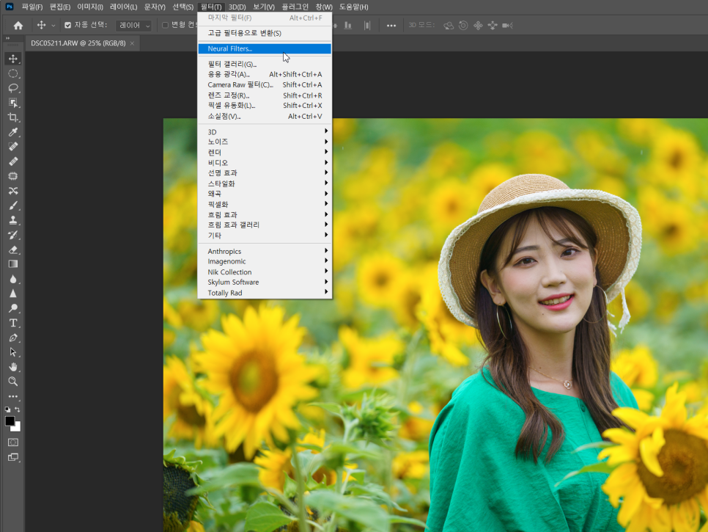Select the Gradient tool
This screenshot has width=708, height=532.
[x=13, y=264]
